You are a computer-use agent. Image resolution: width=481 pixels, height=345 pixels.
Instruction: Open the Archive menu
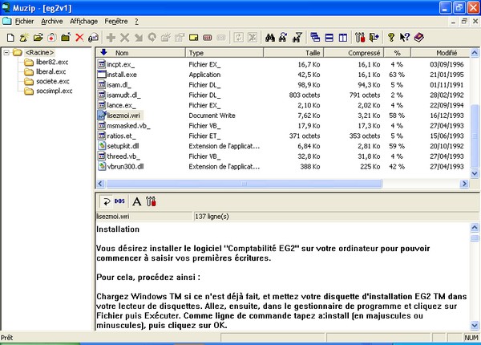tap(52, 21)
